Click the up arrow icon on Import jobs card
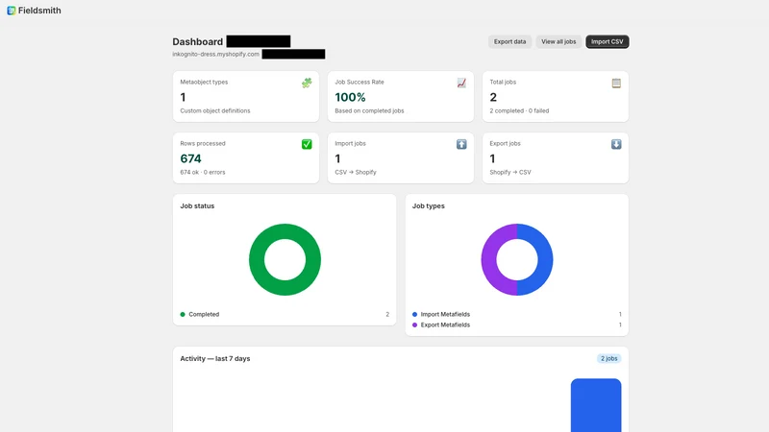The image size is (769, 432). [461, 144]
